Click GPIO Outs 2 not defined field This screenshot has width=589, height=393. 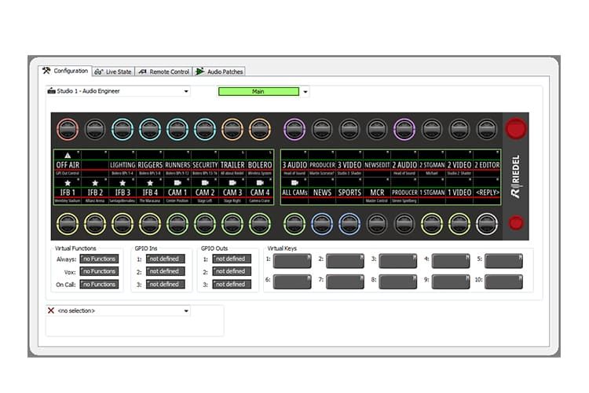tap(232, 271)
